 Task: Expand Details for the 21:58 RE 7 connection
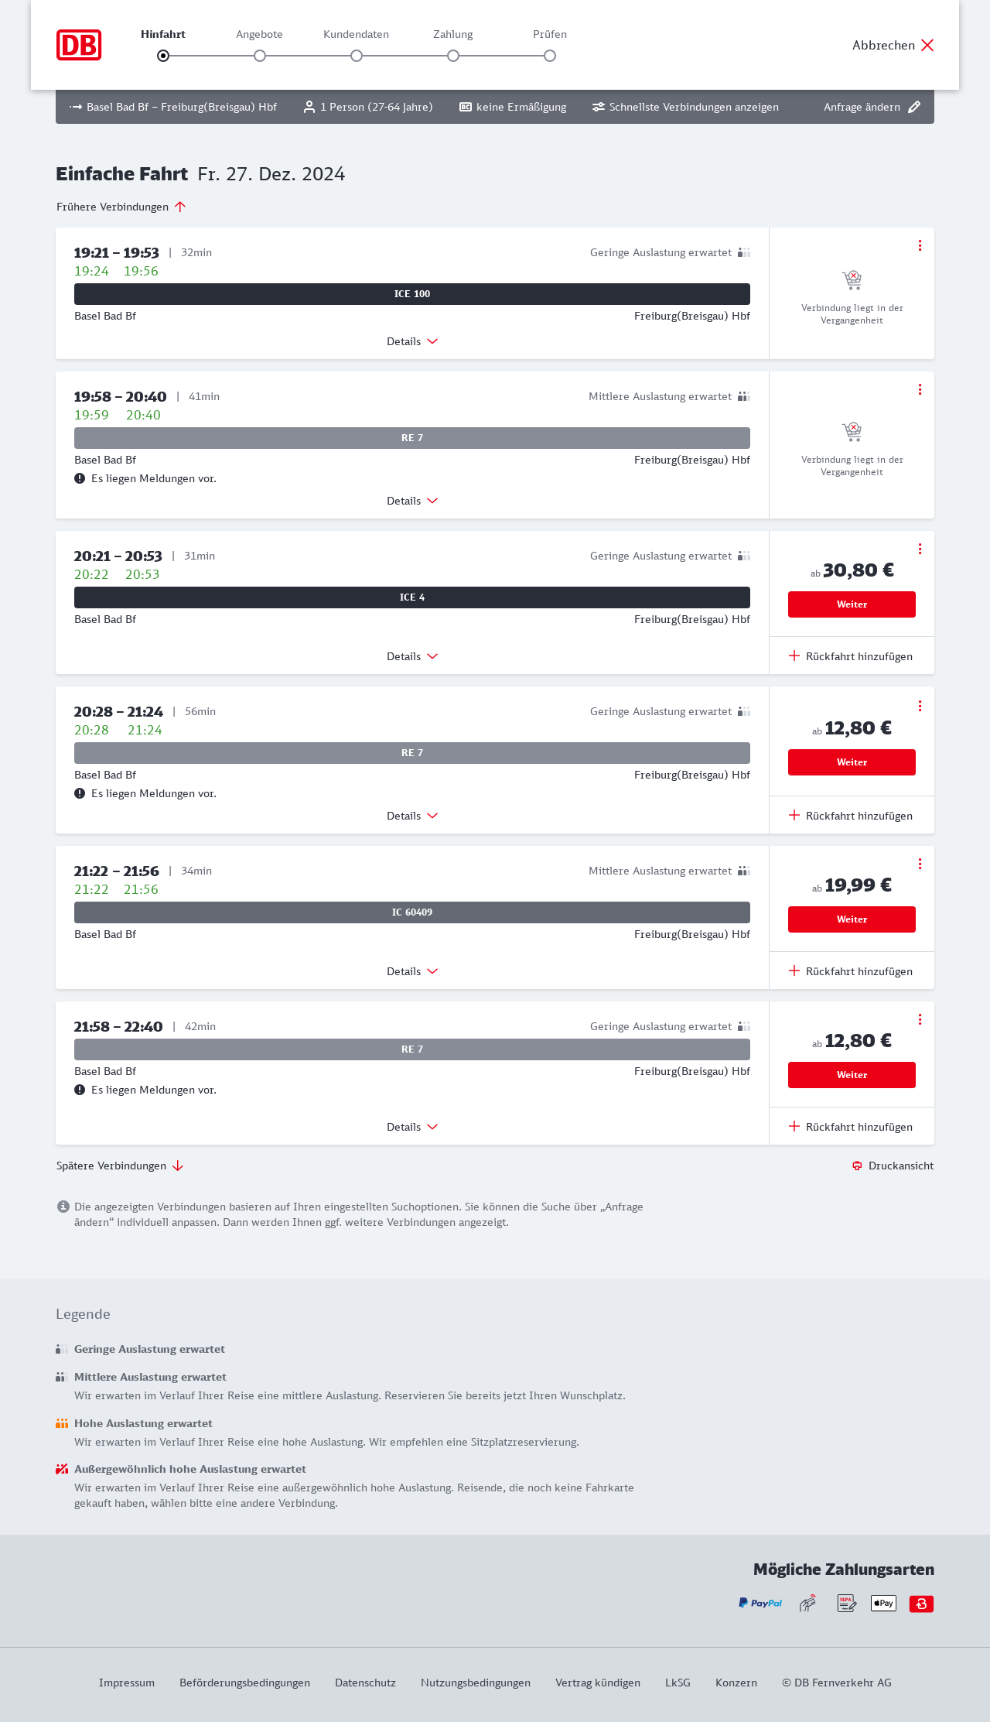[412, 1127]
